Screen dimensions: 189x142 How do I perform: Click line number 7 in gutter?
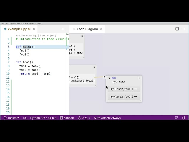pos(9,62)
